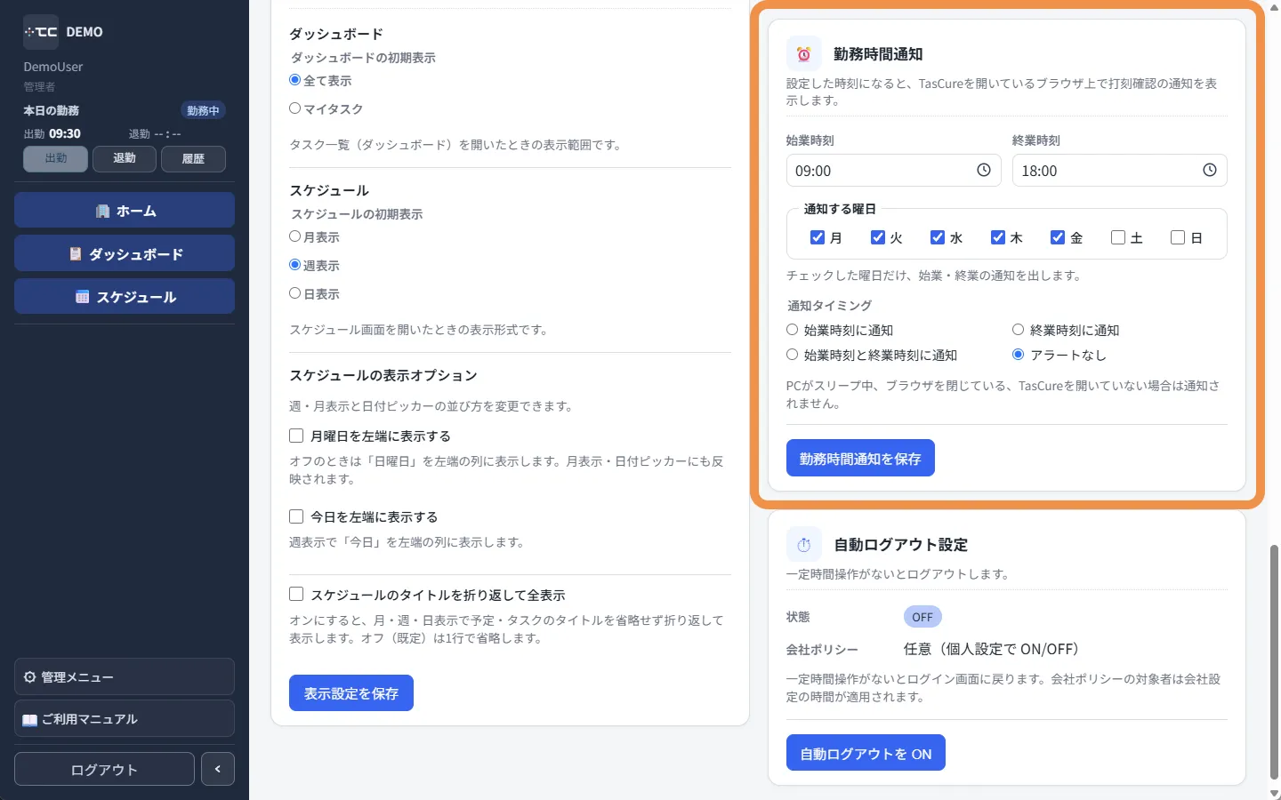Select マイタスク dashboard radio option
Screen dimensions: 1281x800
click(295, 108)
